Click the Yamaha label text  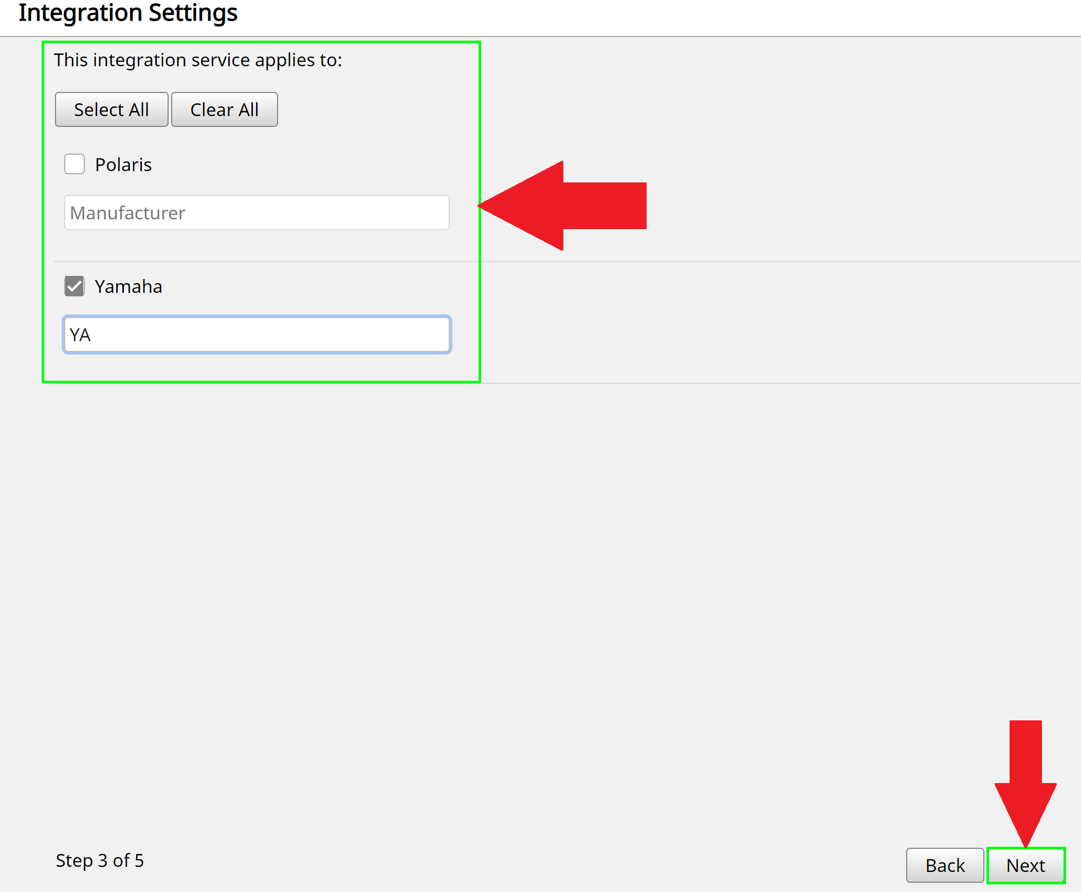pos(129,287)
